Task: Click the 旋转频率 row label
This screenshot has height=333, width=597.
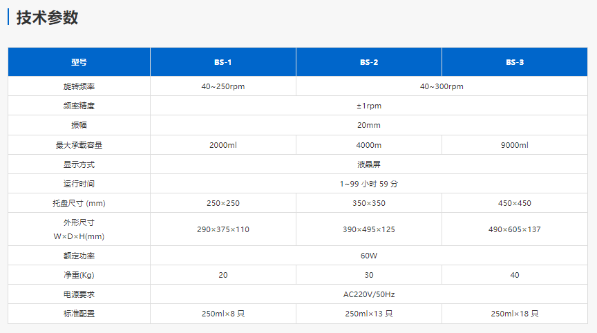Action: pos(79,86)
